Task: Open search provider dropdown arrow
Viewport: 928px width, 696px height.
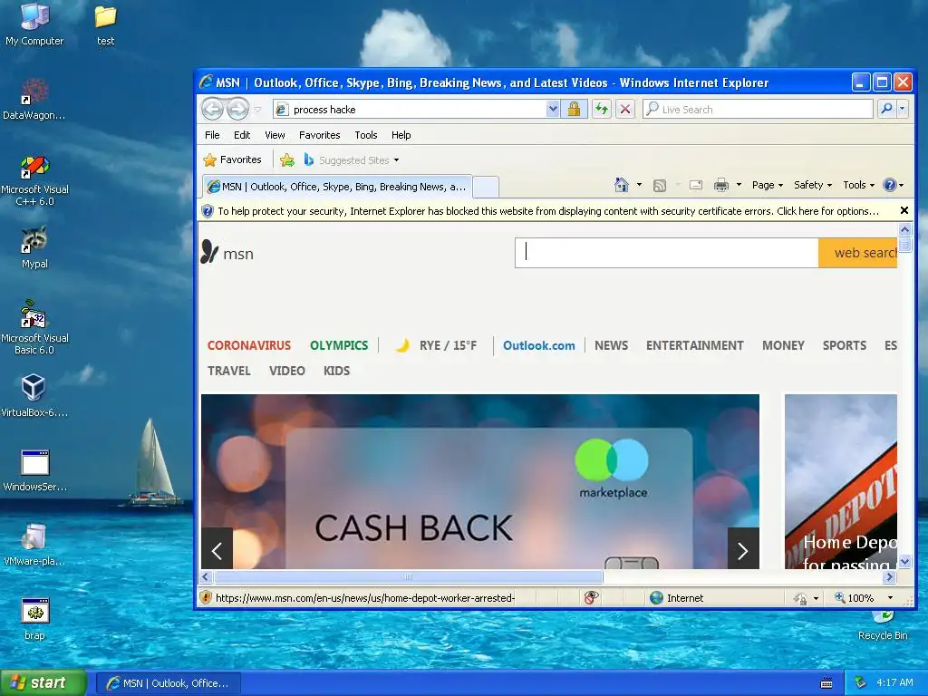Action: click(x=903, y=109)
